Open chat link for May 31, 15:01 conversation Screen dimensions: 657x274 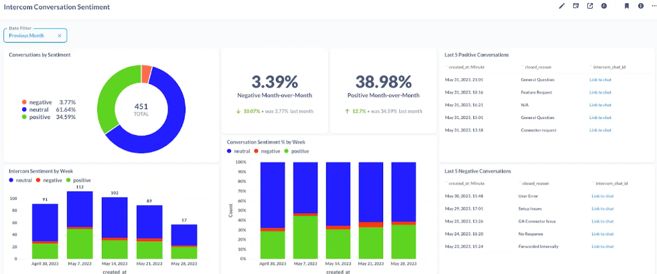pos(600,118)
